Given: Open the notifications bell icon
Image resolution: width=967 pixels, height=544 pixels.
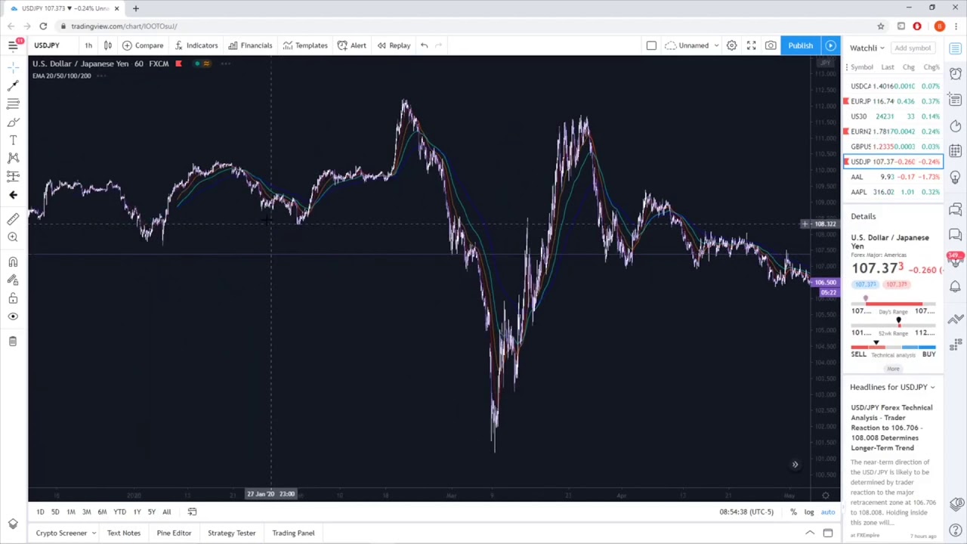Looking at the screenshot, I should [x=956, y=286].
